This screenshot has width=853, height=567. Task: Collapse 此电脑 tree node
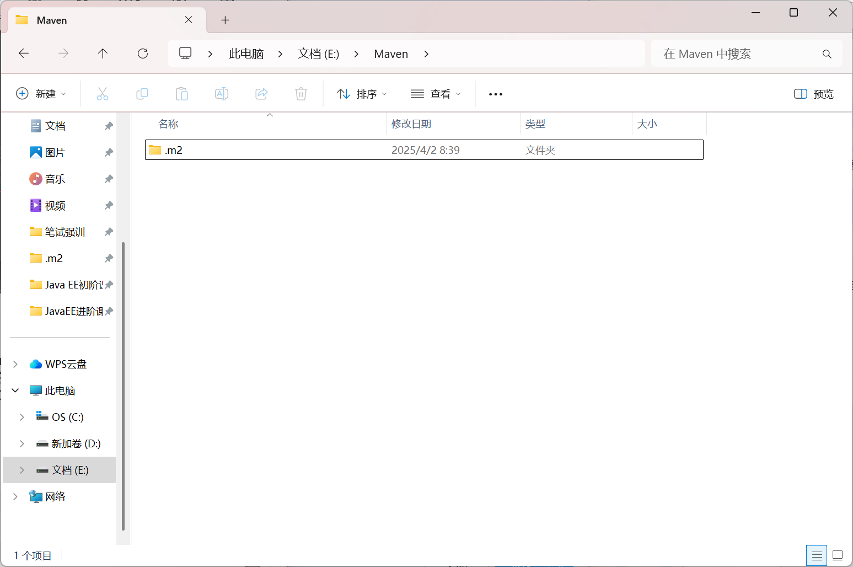click(x=15, y=391)
